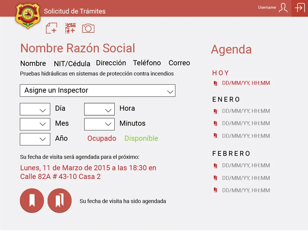The height and width of the screenshot is (231, 308).
Task: Select the Dirección field label
Action: [111, 63]
